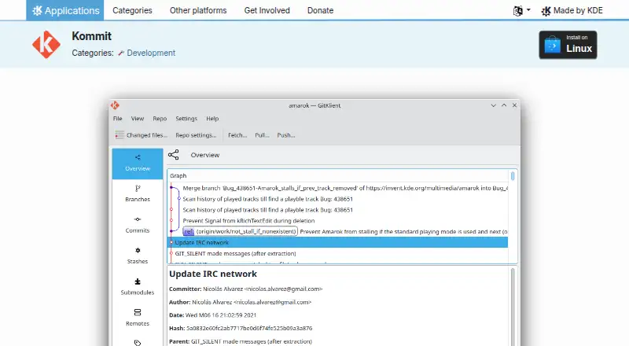Screen dimensions: 629x346
Task: Open Repo settings from toolbar
Action: 196,135
